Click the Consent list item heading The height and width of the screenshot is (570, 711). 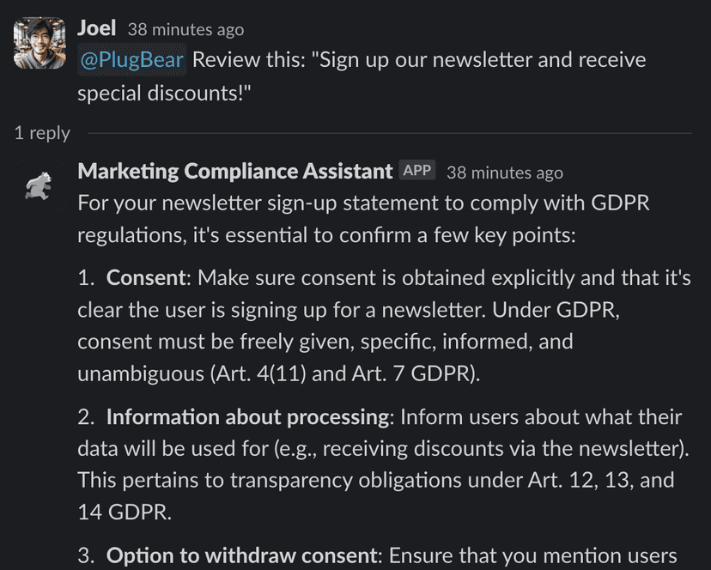click(145, 277)
